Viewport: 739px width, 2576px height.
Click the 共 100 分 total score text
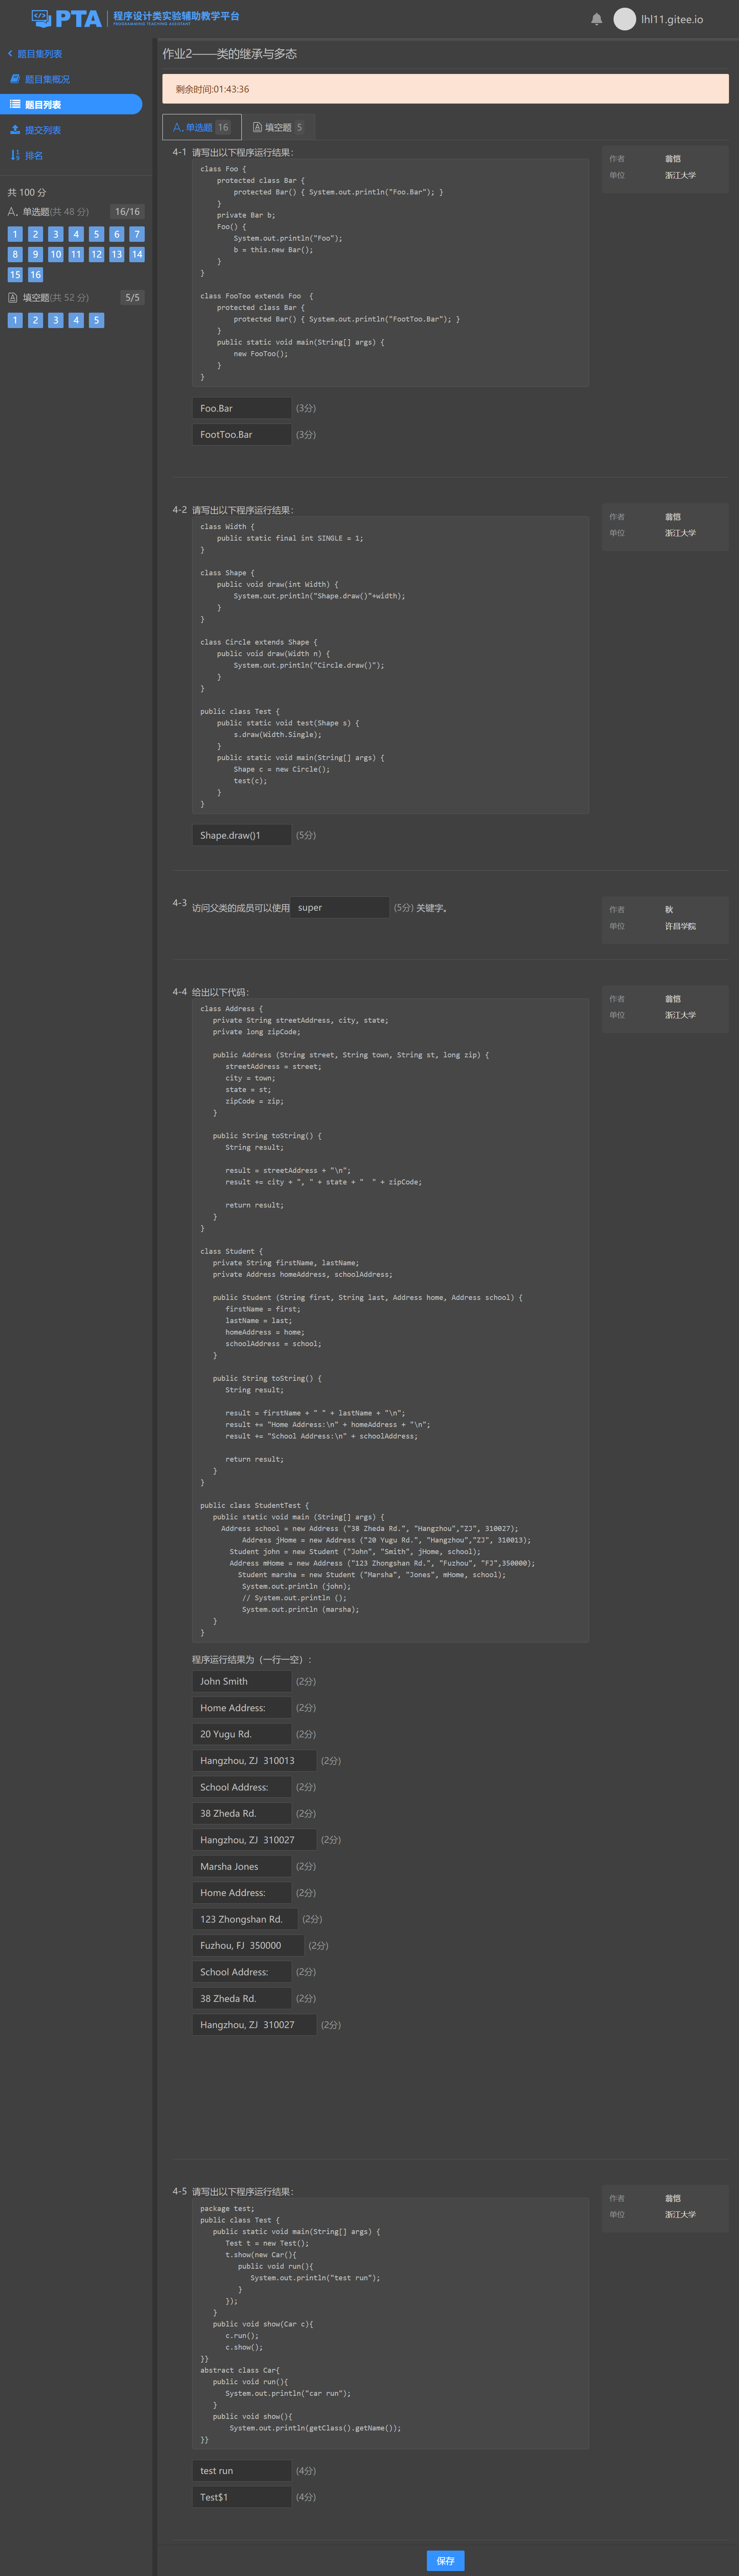[x=27, y=192]
